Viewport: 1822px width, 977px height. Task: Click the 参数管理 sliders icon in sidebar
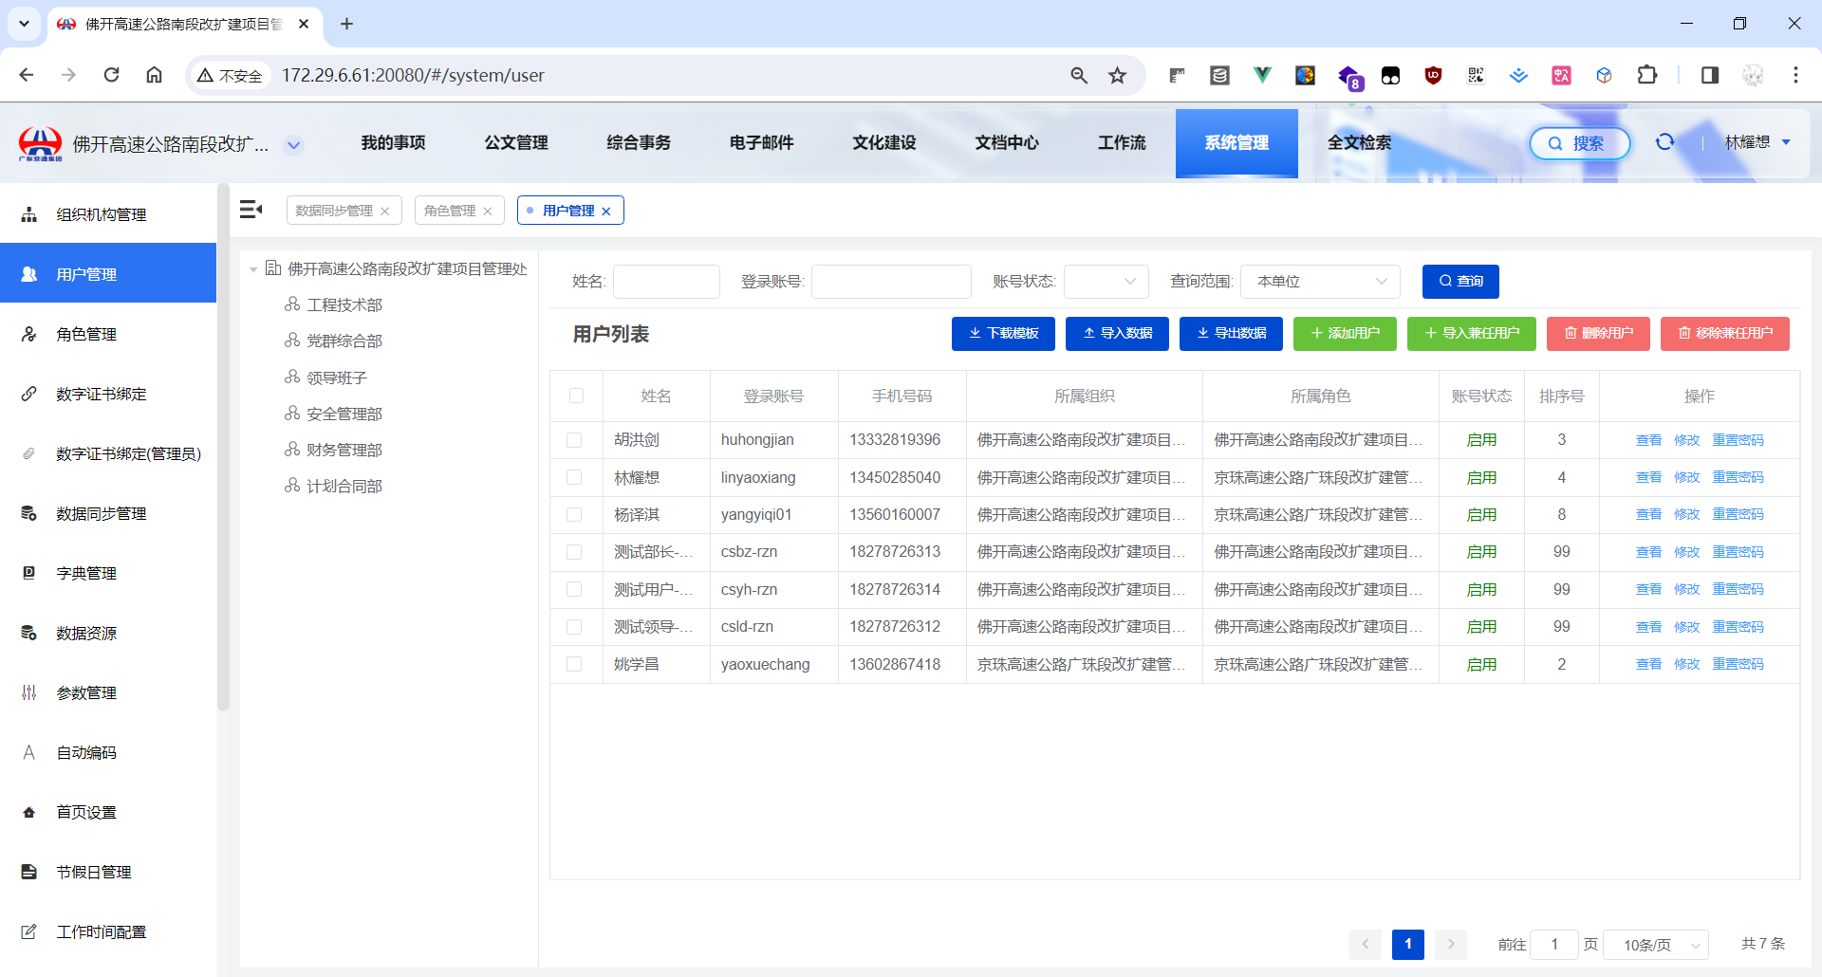click(29, 692)
